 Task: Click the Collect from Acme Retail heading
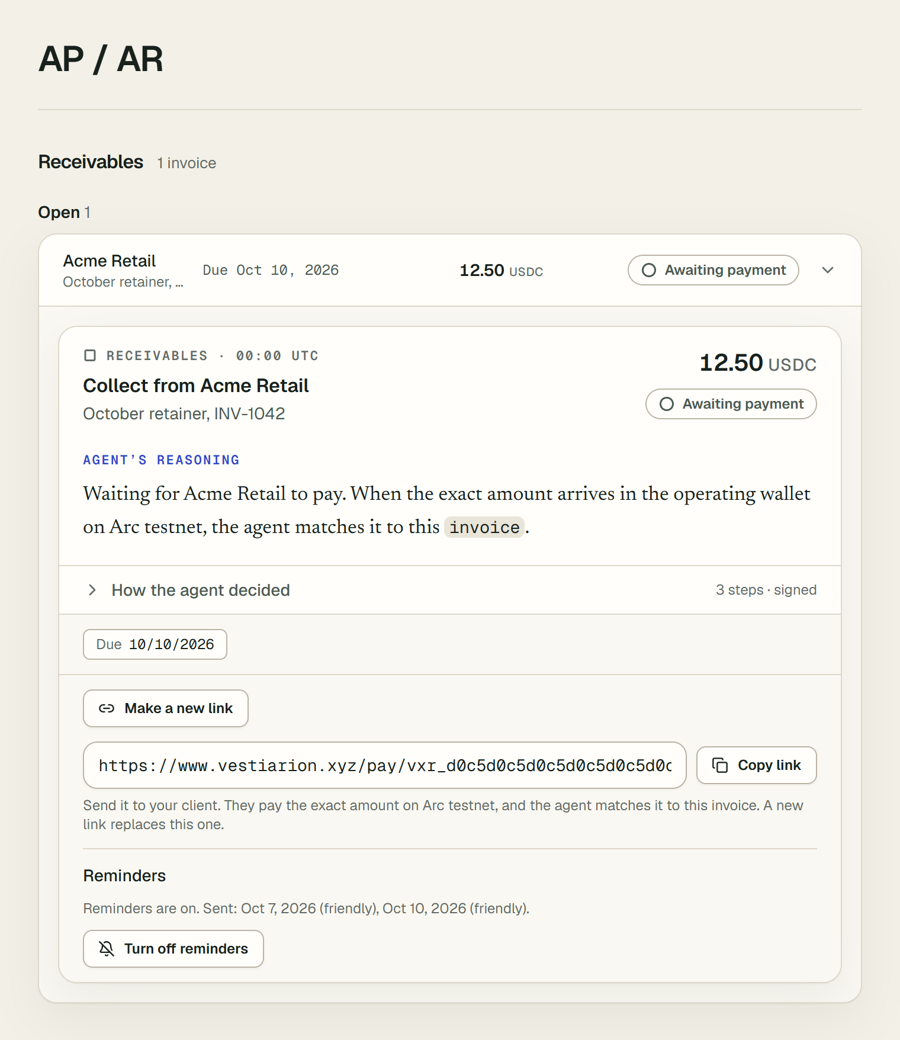pos(196,386)
